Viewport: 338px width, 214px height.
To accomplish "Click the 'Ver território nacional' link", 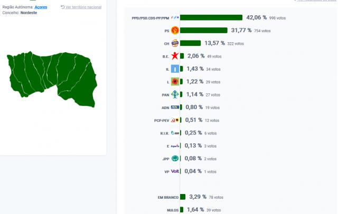I will pos(83,7).
